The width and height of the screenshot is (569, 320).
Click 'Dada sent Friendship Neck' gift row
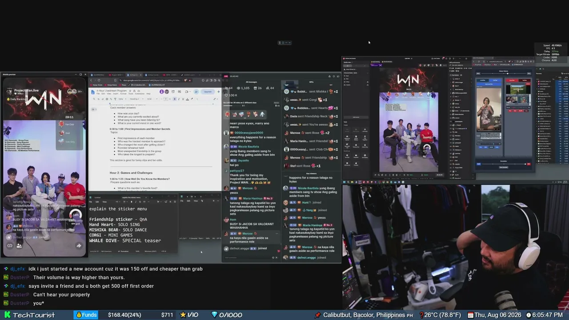(311, 116)
